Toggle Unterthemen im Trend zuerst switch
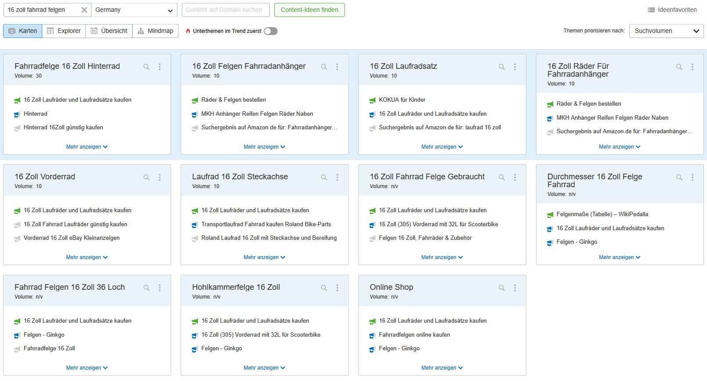 (271, 31)
